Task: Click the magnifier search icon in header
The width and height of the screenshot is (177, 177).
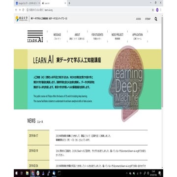Action: pos(156,19)
